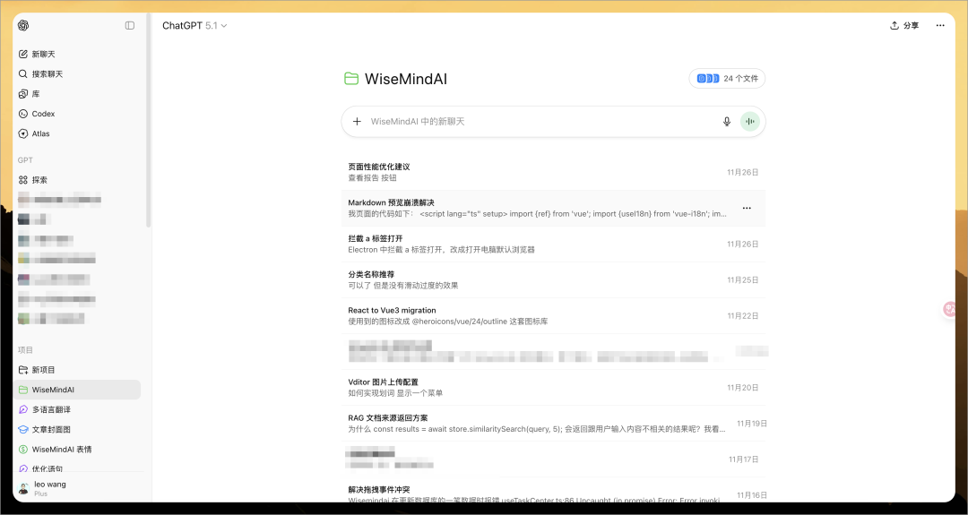This screenshot has width=968, height=515.
Task: Start voice mode with waveform icon
Action: coord(750,122)
